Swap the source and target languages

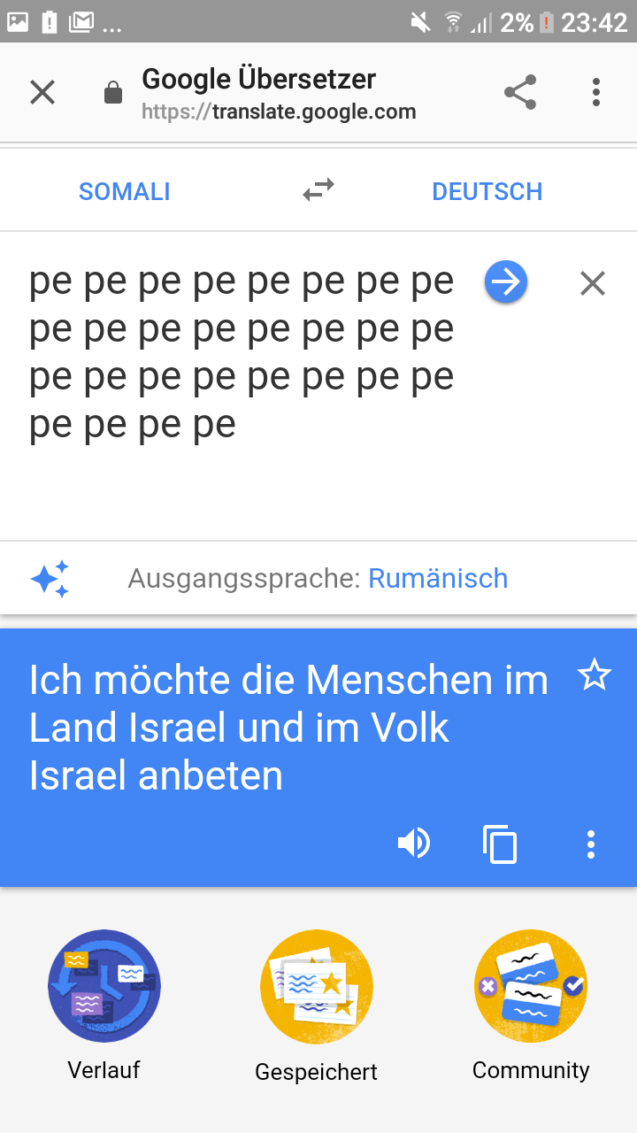coord(318,190)
